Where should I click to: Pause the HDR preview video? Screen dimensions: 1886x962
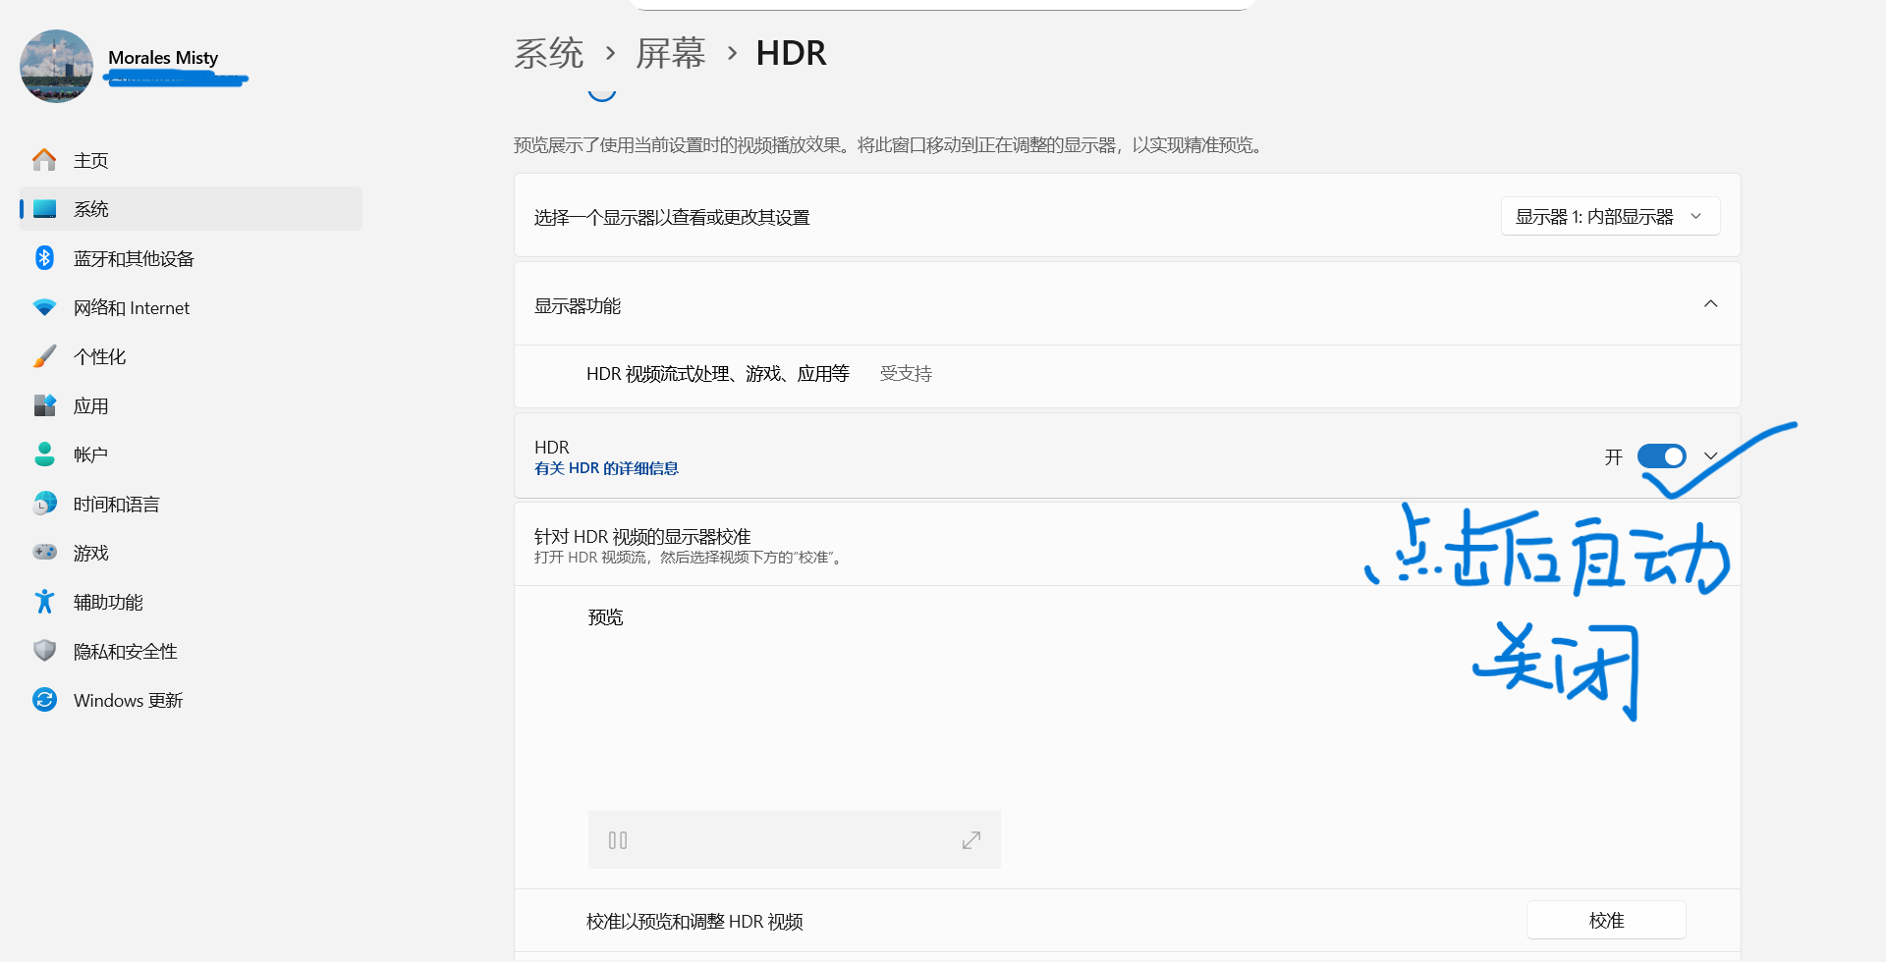618,840
